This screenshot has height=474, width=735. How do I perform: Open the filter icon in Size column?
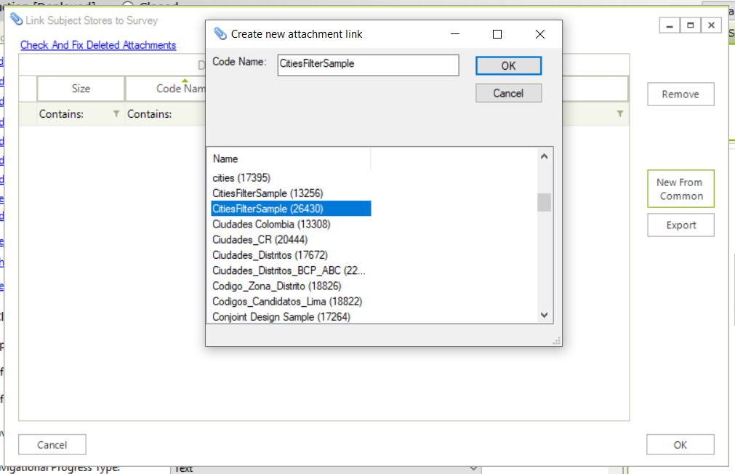(116, 114)
